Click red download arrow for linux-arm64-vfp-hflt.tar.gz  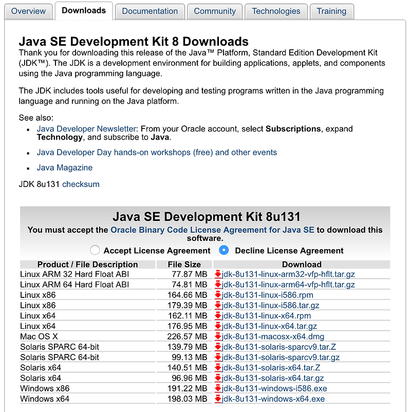(218, 285)
